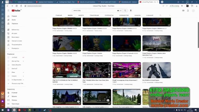Image resolution: width=199 pixels, height=112 pixels.
Task: Open the Burj Khalifa robot thumbnail
Action: [x=157, y=70]
